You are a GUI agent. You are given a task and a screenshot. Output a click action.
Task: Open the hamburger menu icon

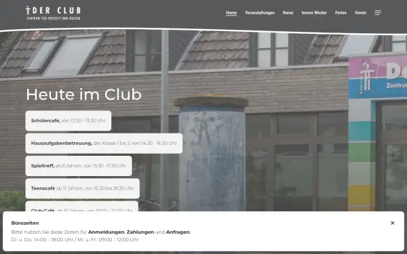pyautogui.click(x=378, y=13)
